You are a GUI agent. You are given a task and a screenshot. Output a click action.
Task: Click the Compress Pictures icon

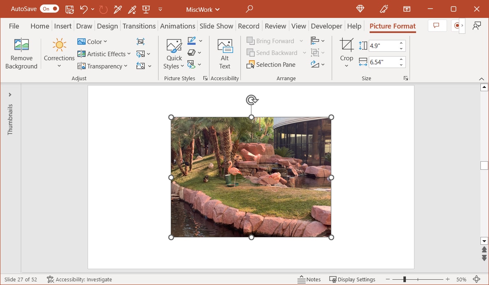pyautogui.click(x=140, y=41)
